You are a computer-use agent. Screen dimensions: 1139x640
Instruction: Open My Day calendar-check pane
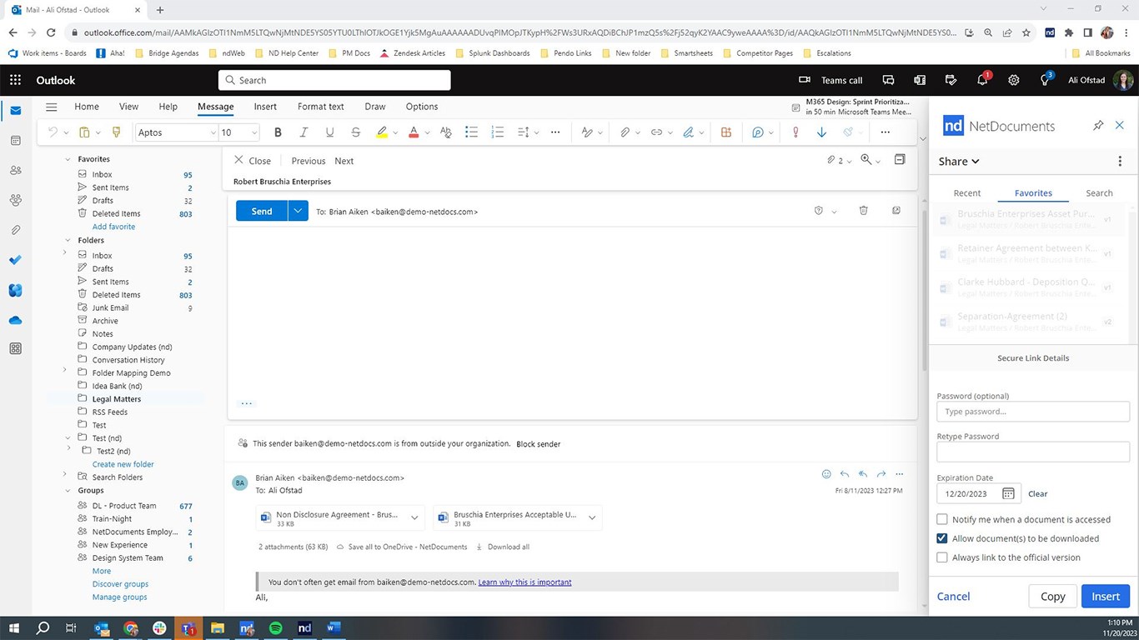coord(951,80)
